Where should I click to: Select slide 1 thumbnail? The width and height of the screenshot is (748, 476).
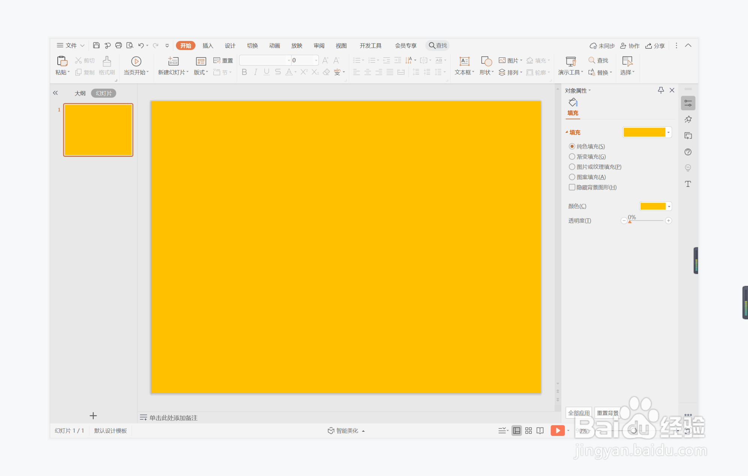98,130
